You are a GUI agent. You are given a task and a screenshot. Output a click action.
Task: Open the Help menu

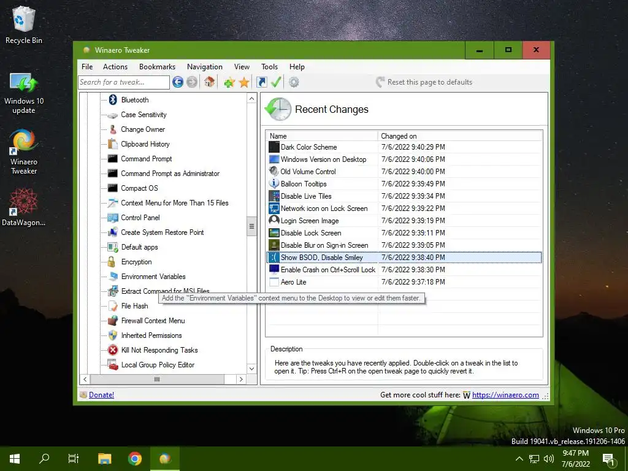pyautogui.click(x=297, y=67)
